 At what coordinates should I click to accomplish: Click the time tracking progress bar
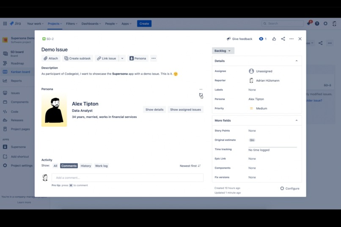(273, 147)
